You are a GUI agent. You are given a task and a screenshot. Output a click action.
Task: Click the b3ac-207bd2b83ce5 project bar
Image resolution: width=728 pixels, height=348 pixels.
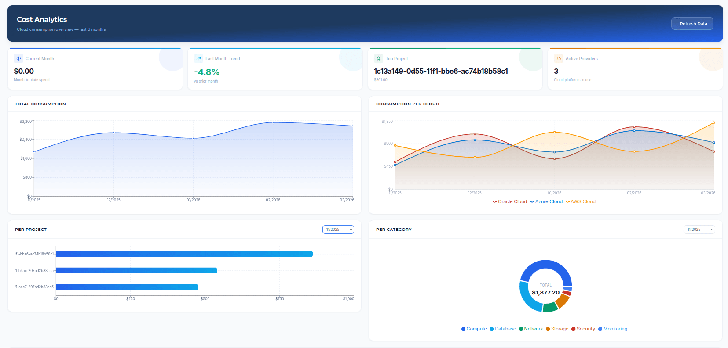pos(136,270)
